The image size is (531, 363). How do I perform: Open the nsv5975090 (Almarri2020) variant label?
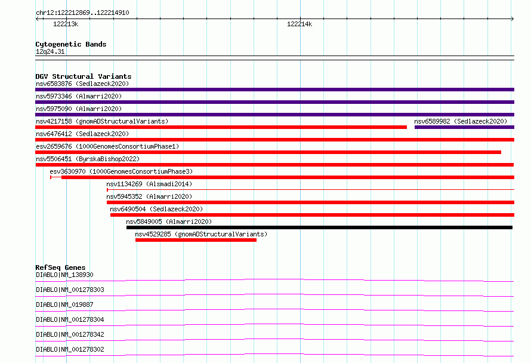[79, 109]
